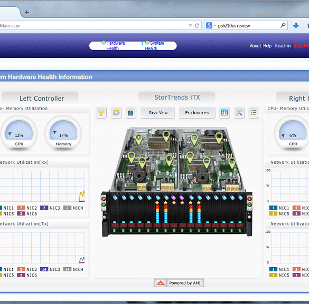Image resolution: width=309 pixels, height=304 pixels.
Task: Click the sensor pin over left controller fan
Action: click(142, 162)
